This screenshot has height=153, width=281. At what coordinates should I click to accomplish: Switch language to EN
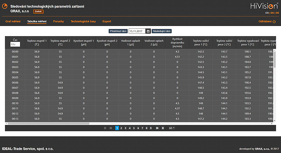[x=272, y=13]
